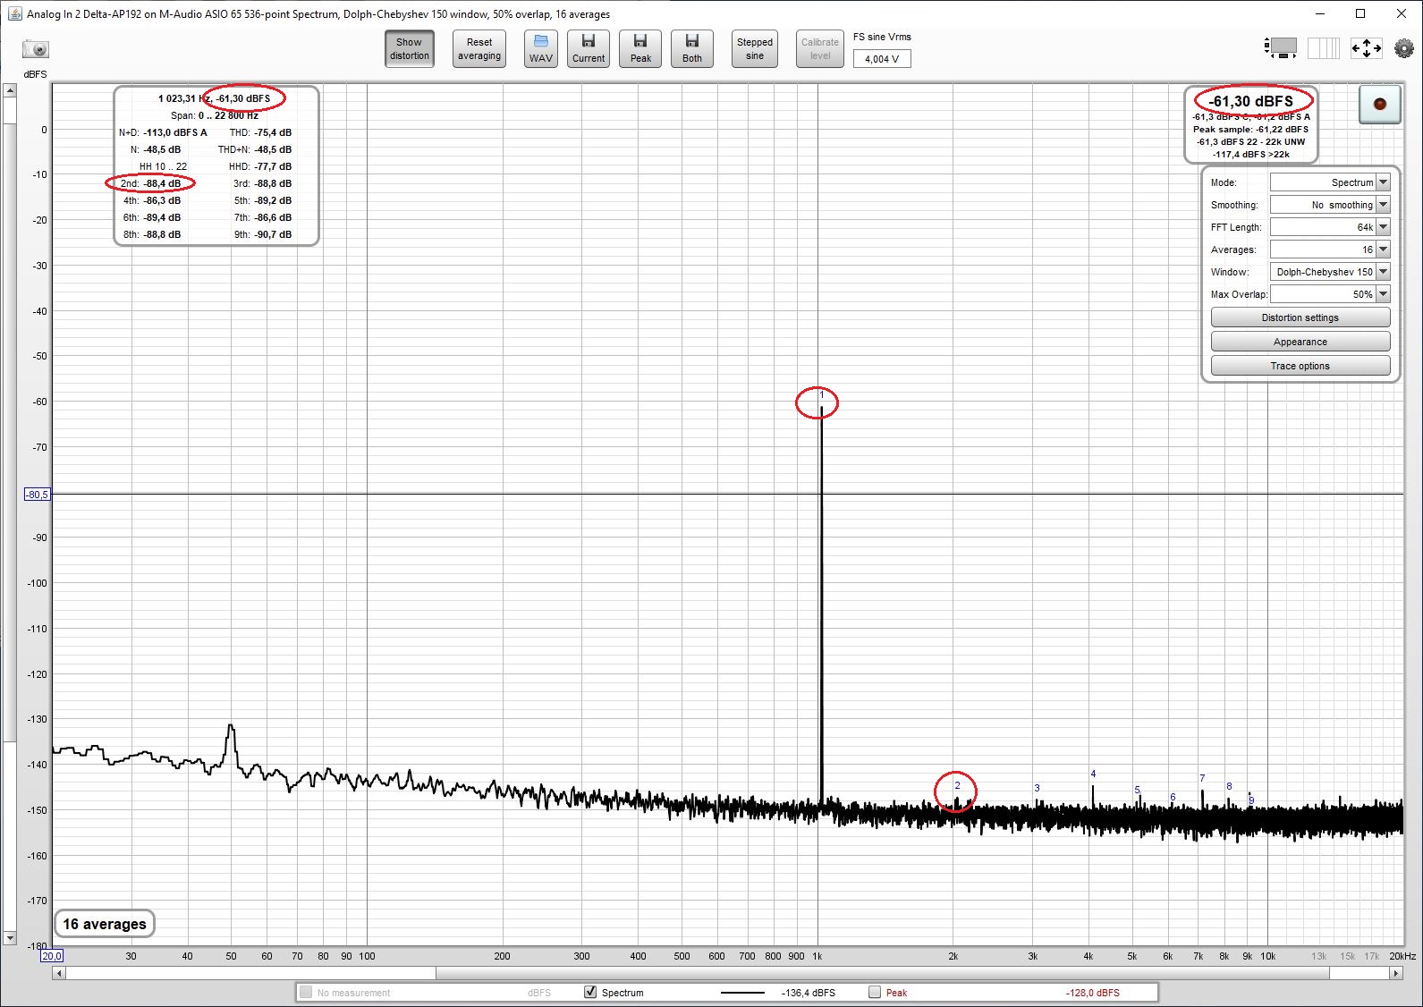Viewport: 1423px width, 1007px height.
Task: Click vertical scrollbar up arrow
Action: point(10,90)
